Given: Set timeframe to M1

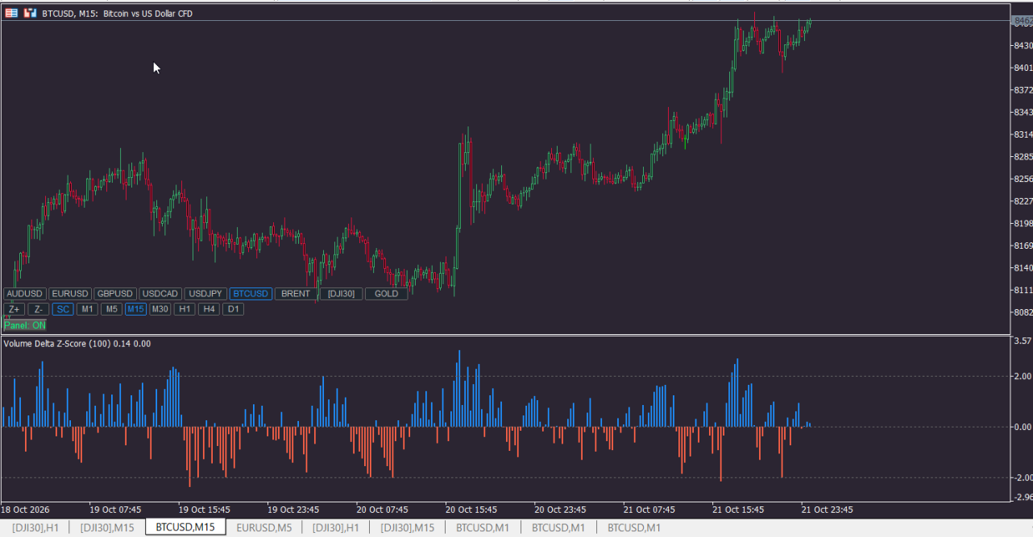Looking at the screenshot, I should tap(87, 309).
